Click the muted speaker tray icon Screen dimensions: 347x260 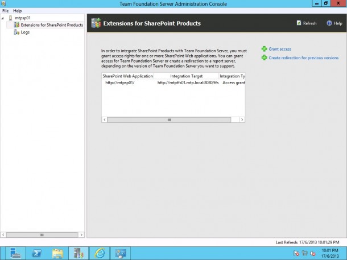click(x=313, y=253)
